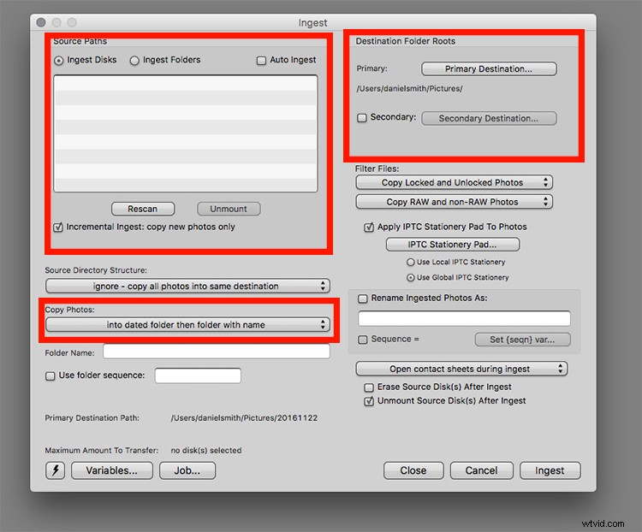Close the Ingest window with the title-bar button

click(x=41, y=22)
